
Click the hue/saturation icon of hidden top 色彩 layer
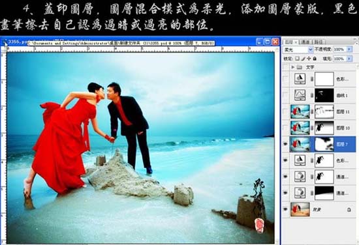[300, 79]
